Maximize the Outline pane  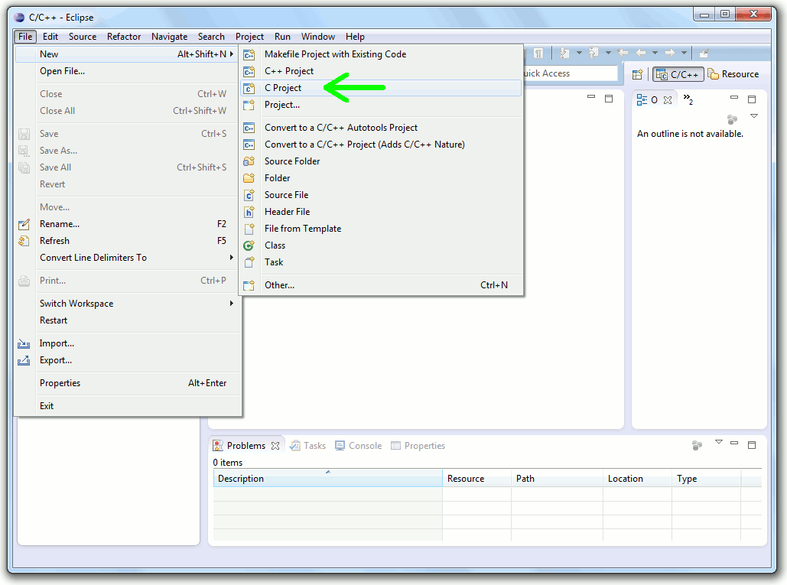[752, 99]
